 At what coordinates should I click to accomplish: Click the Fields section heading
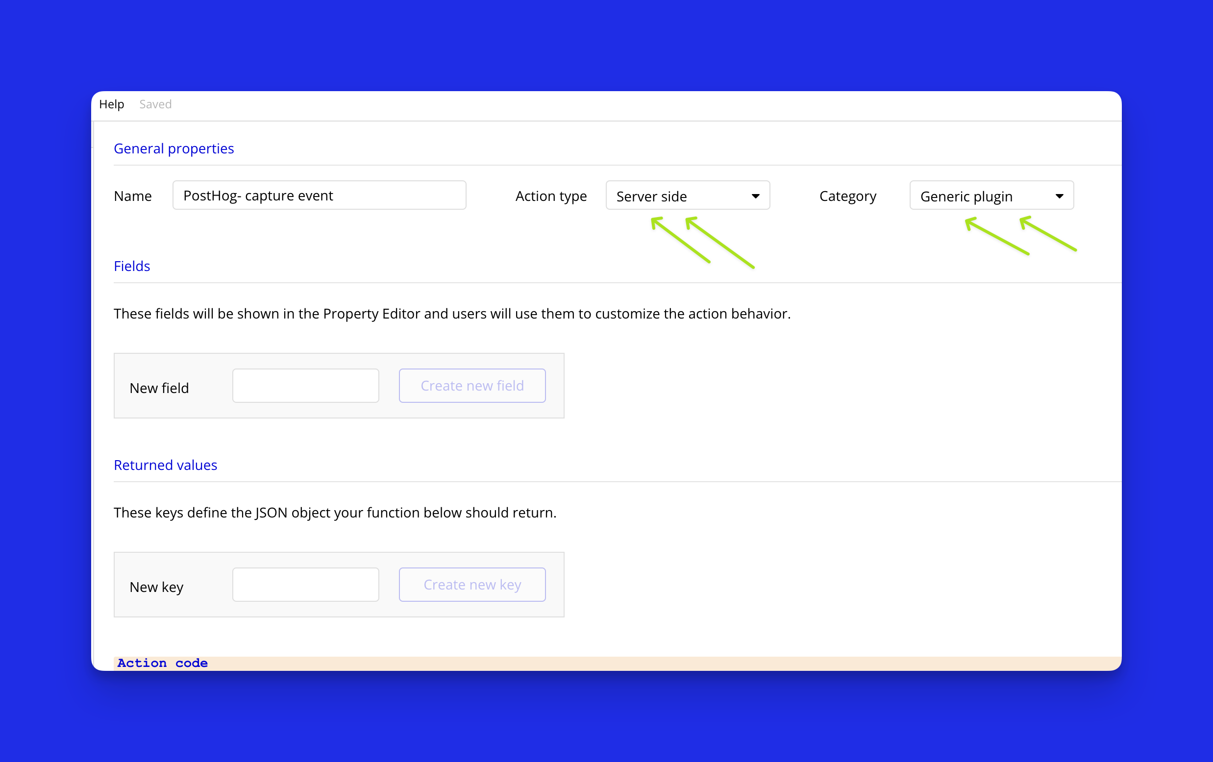point(132,266)
